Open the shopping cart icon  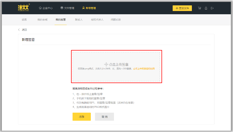tap(199, 8)
